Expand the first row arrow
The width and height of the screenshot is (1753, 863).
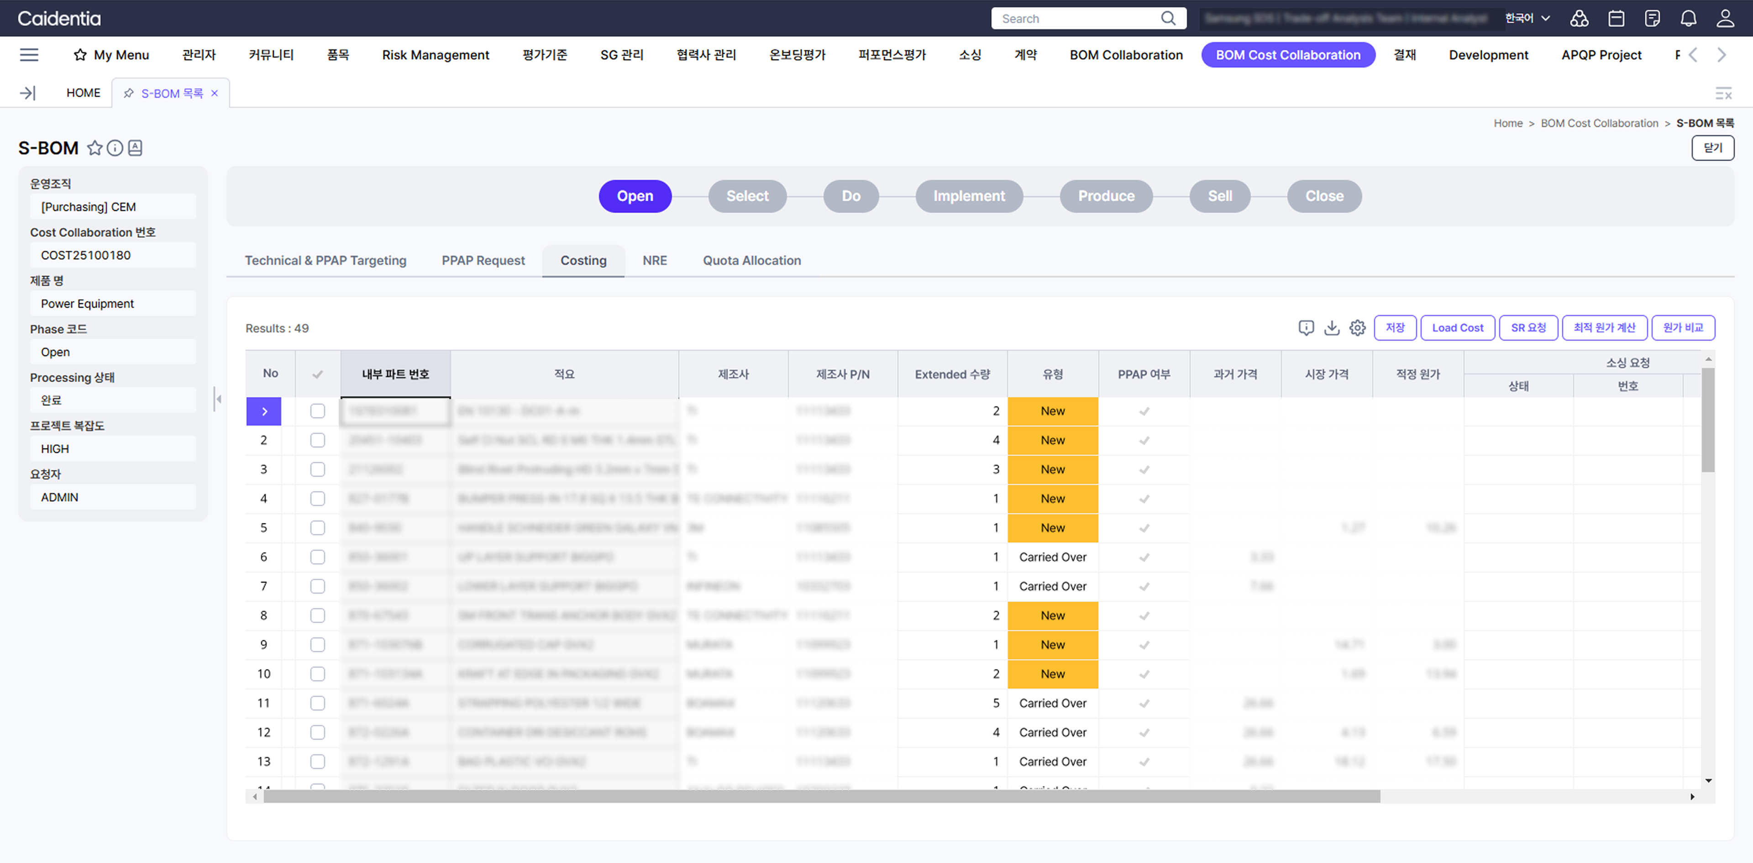264,411
